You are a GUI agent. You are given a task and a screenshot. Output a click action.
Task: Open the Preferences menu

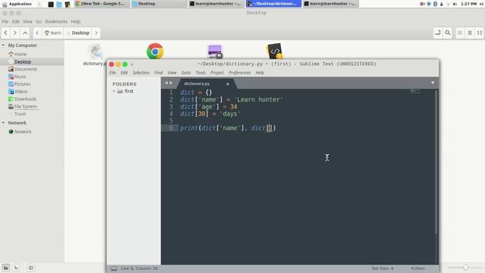click(239, 73)
